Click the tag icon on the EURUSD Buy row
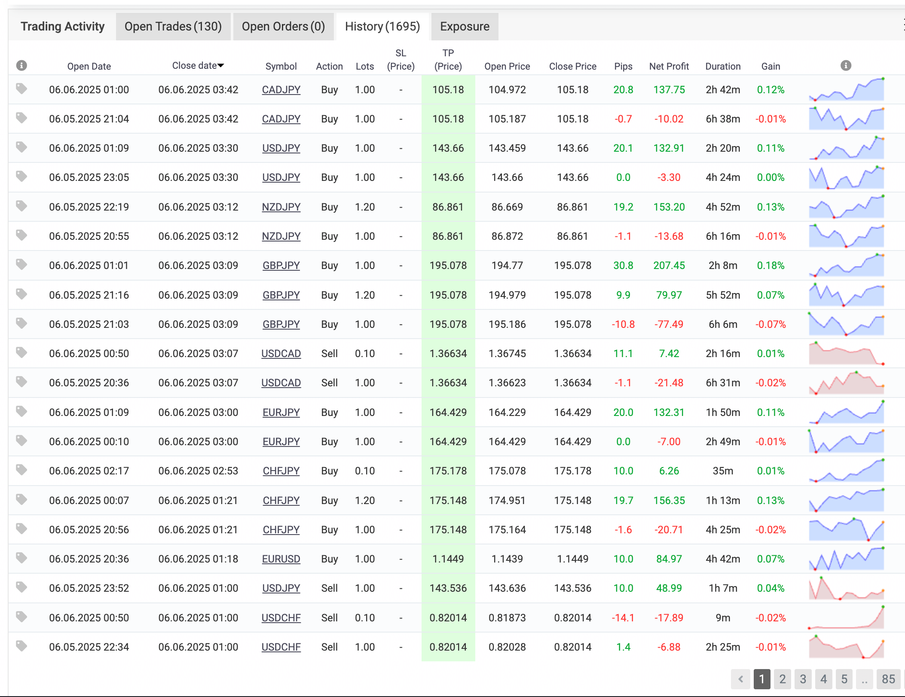The width and height of the screenshot is (905, 697). [21, 558]
